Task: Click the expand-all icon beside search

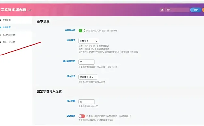Action: [x=162, y=10]
